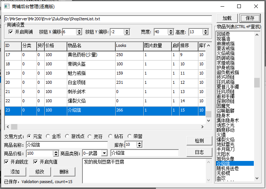Click the 删除 button

[64, 172]
